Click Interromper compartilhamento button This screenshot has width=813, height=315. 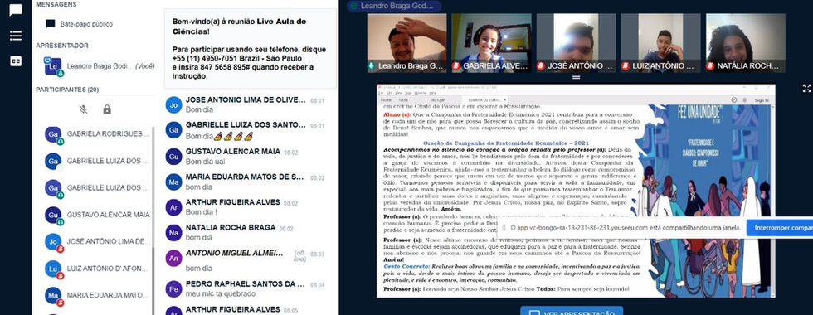pyautogui.click(x=780, y=227)
